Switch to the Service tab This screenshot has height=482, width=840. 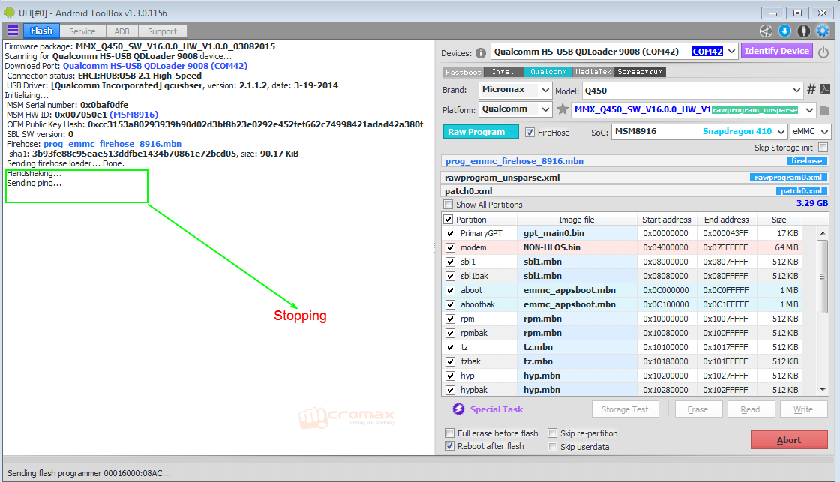click(x=82, y=31)
